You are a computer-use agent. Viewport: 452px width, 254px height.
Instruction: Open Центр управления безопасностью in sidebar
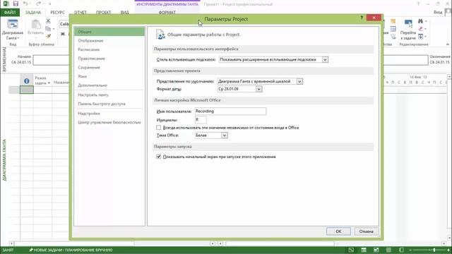point(109,122)
